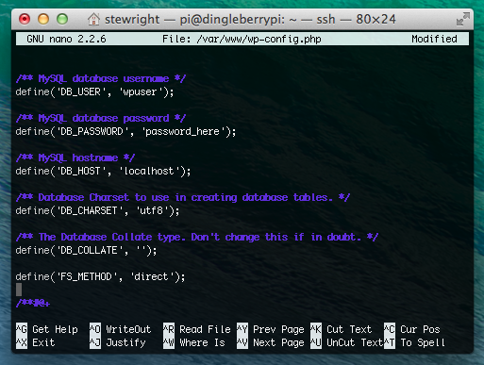Click the Database Collate type comment line
This screenshot has height=365, width=484.
click(x=197, y=237)
